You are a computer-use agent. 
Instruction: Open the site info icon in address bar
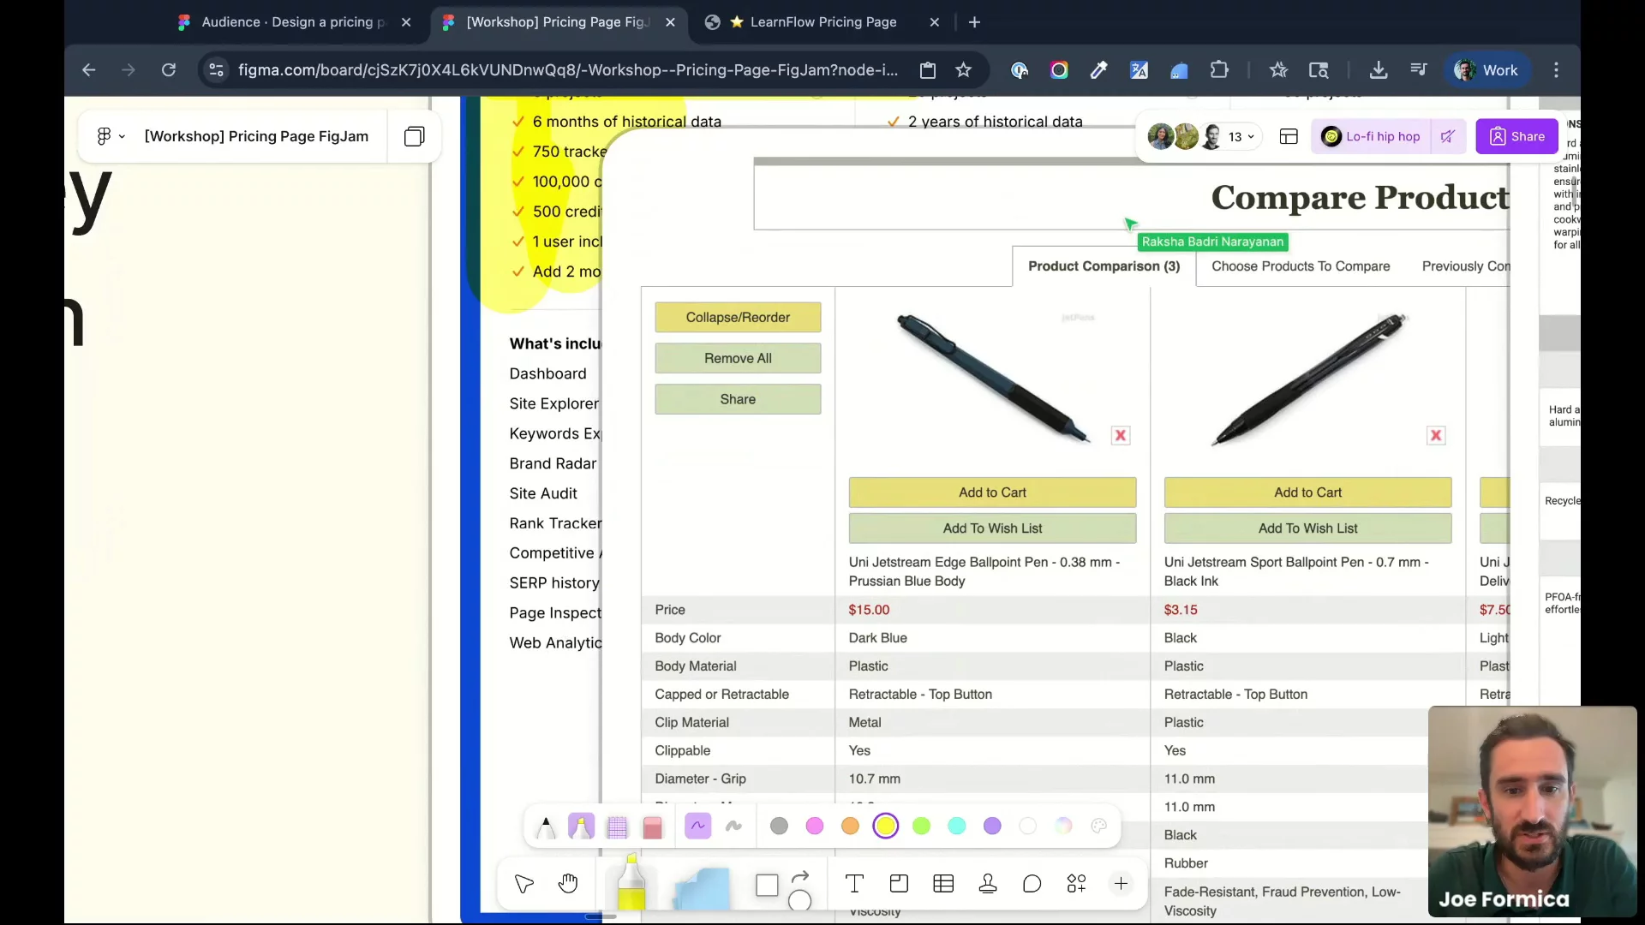click(x=217, y=70)
